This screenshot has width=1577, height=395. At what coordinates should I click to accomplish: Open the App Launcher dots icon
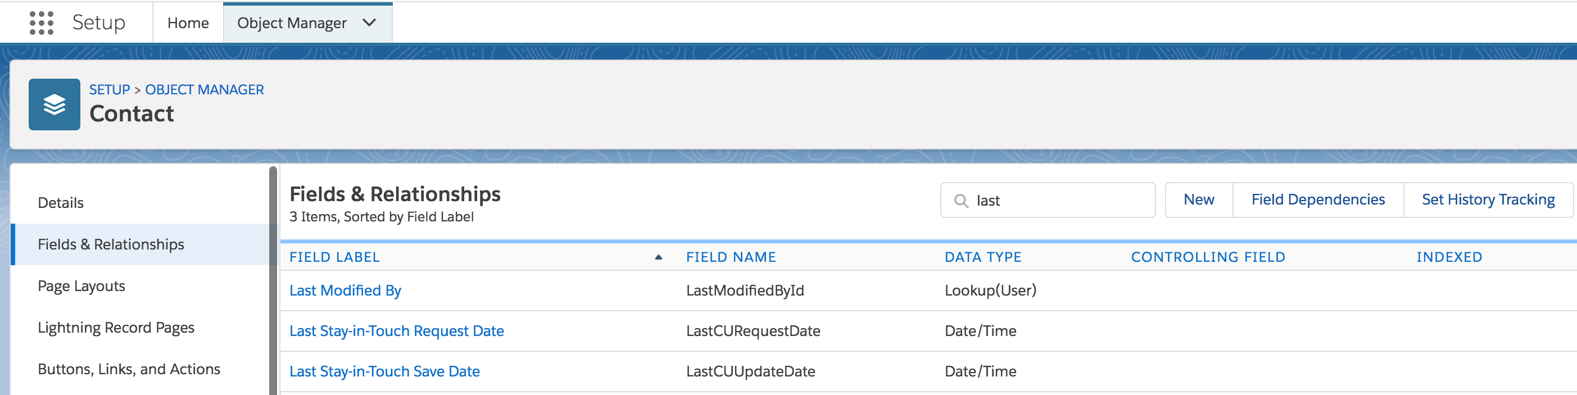(41, 22)
